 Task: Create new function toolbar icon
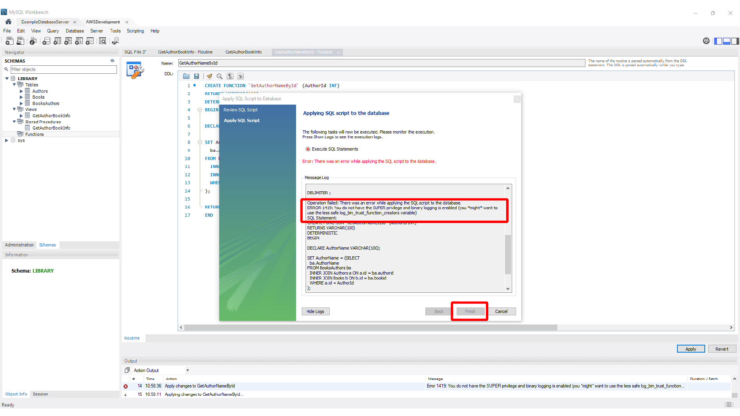click(90, 41)
